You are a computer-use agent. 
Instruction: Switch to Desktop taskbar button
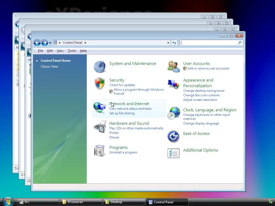124,202
